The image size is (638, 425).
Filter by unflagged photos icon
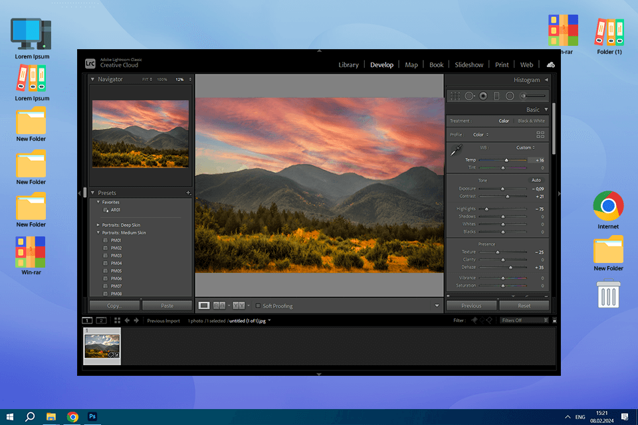pyautogui.click(x=482, y=321)
